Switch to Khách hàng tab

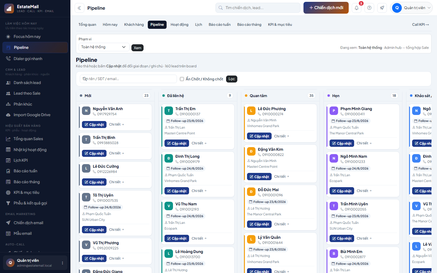[134, 25]
